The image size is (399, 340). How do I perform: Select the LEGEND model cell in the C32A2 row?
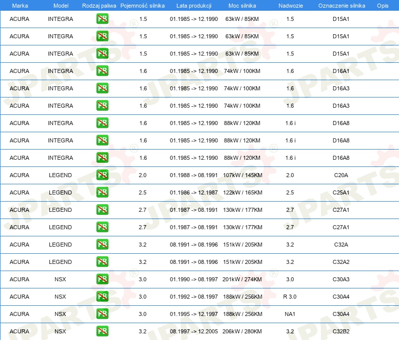click(60, 262)
